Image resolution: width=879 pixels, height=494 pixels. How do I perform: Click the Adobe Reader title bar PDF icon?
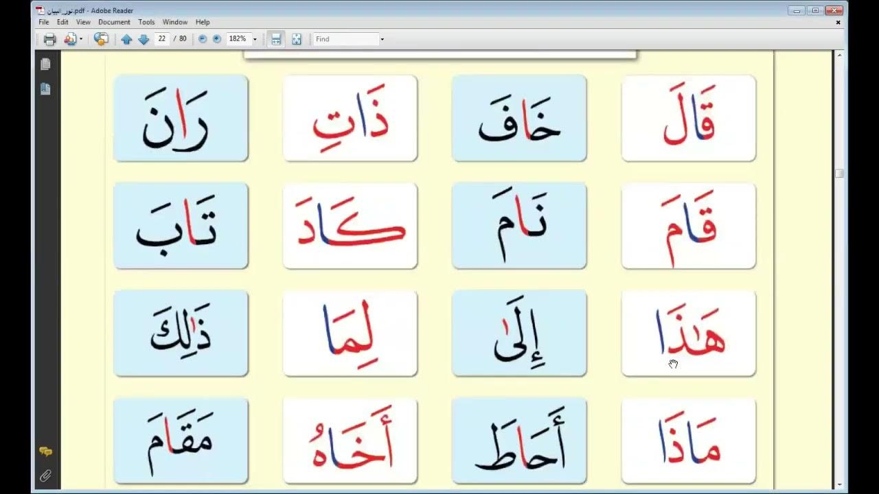[41, 10]
